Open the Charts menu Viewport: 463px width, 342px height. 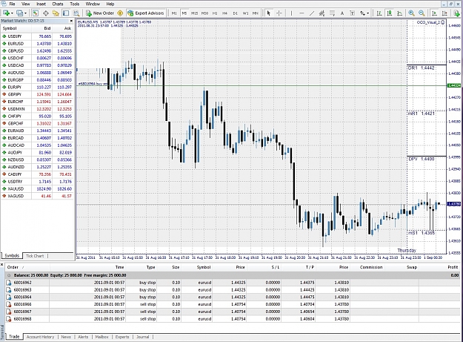pos(58,4)
